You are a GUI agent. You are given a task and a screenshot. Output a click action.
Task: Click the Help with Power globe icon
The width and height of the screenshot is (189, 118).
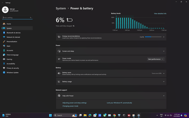click(x=59, y=96)
